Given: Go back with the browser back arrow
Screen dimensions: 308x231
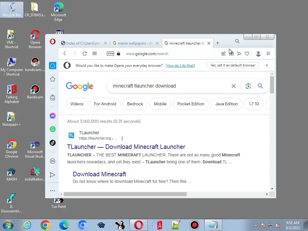Looking at the screenshot, I should point(65,54).
